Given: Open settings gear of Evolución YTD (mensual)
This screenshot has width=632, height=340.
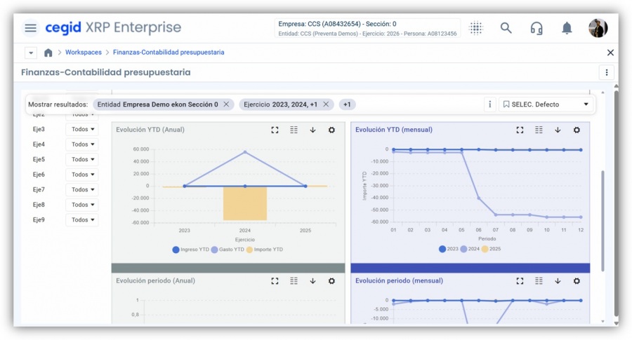Looking at the screenshot, I should click(577, 130).
